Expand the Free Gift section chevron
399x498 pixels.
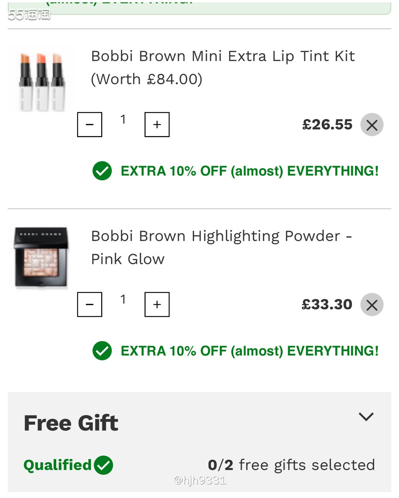coord(366,417)
